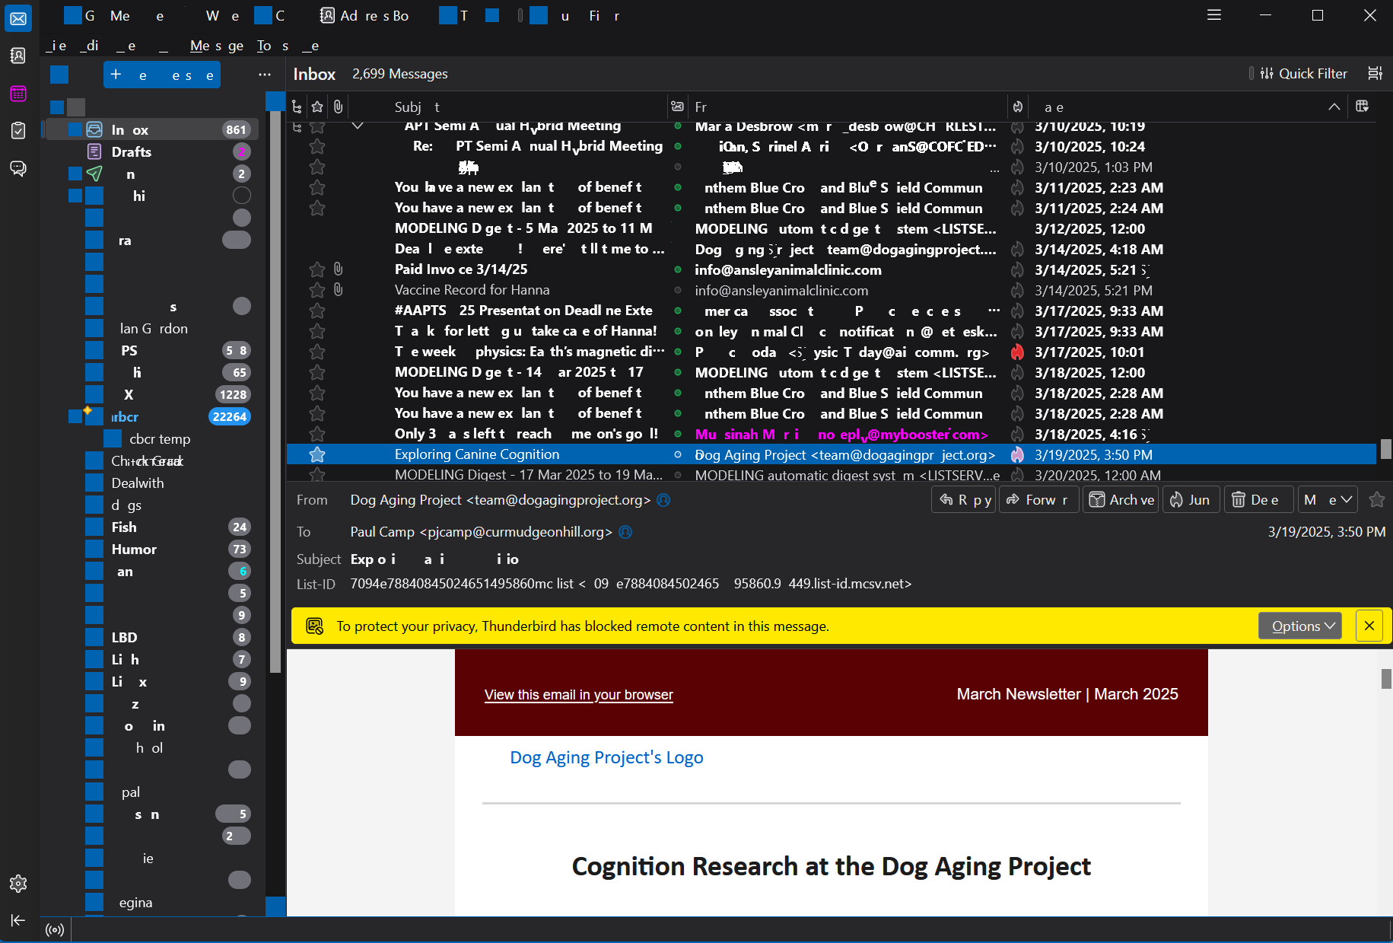Collapse the Semi Annual Hybrid Meeting thread

357,126
